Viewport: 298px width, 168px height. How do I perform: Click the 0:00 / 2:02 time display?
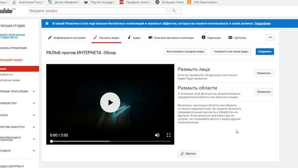coord(59,135)
